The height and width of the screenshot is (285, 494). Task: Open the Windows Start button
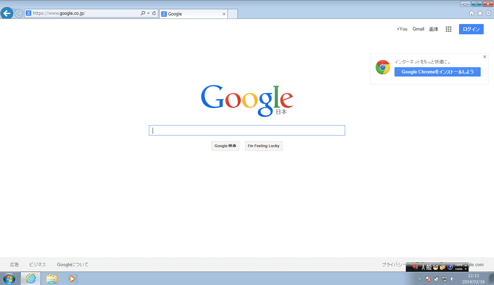coord(9,278)
